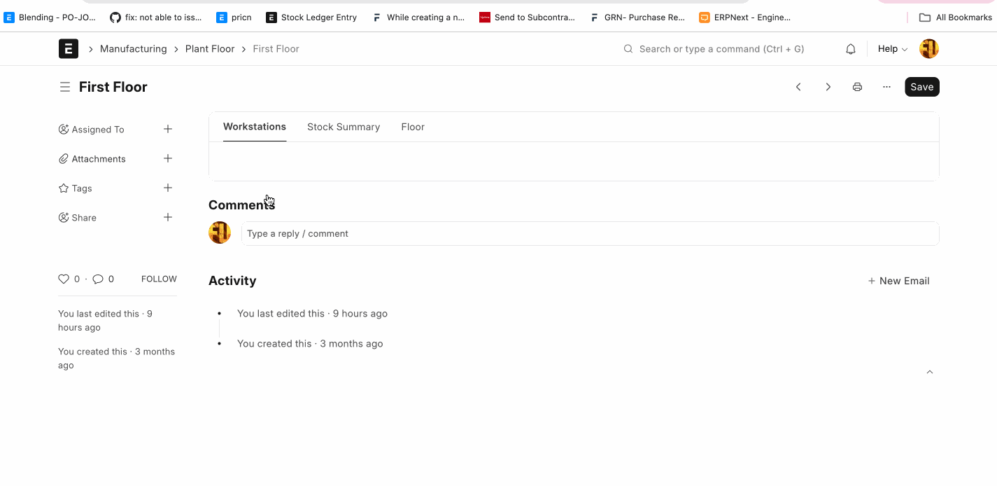The height and width of the screenshot is (486, 997).
Task: Go to next document arrow
Action: tap(828, 87)
